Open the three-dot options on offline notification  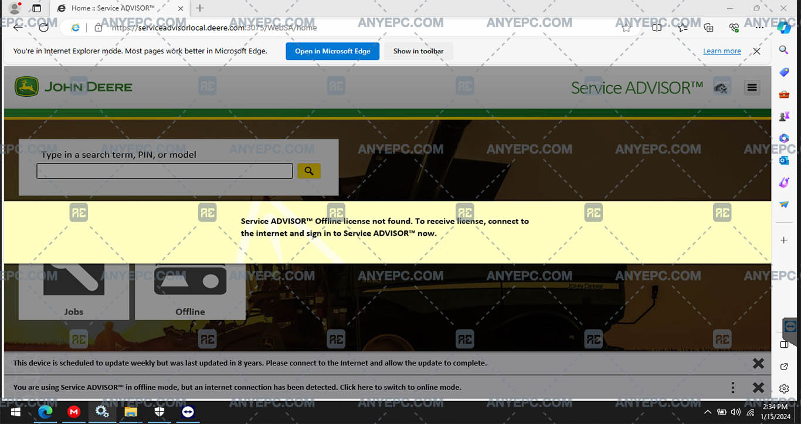[732, 388]
